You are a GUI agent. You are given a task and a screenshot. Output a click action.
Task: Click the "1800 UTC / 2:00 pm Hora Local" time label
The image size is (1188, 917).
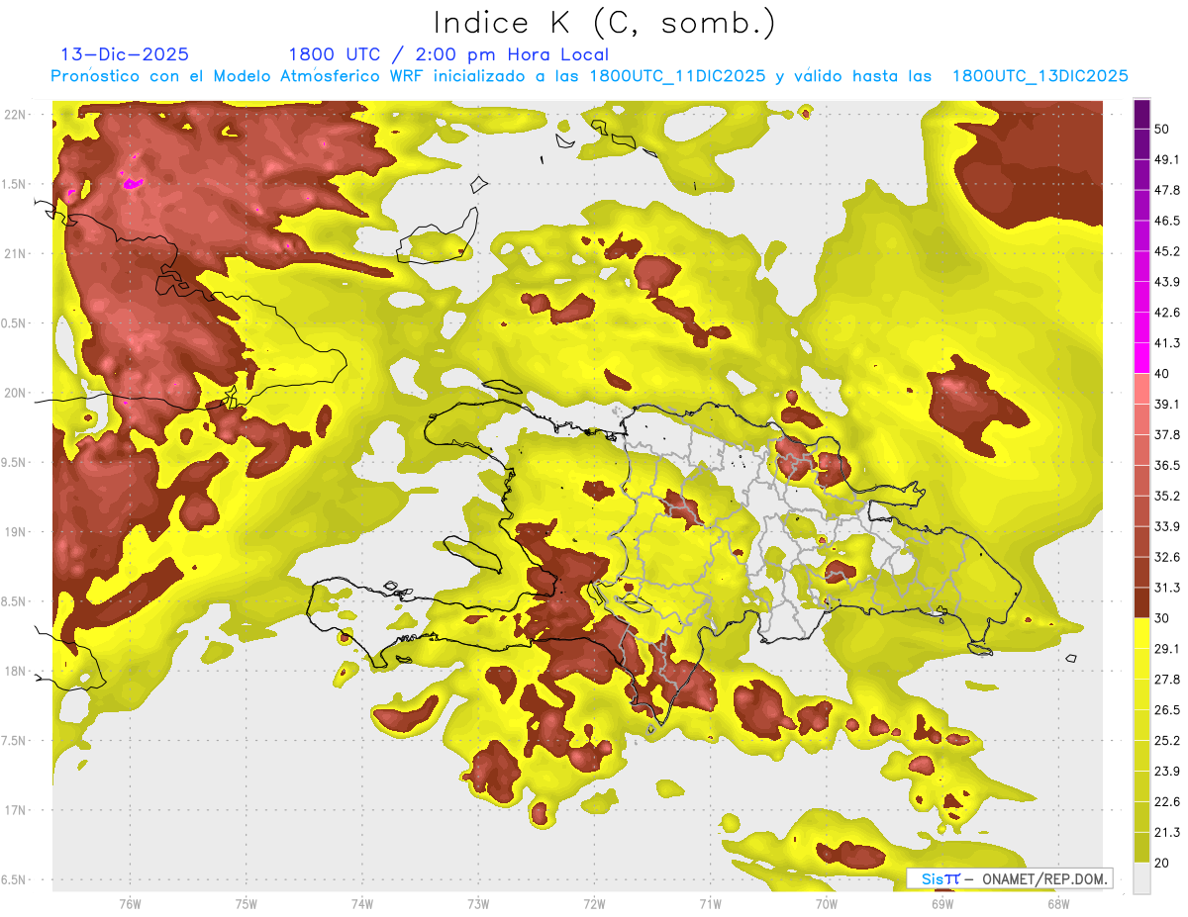pos(448,54)
